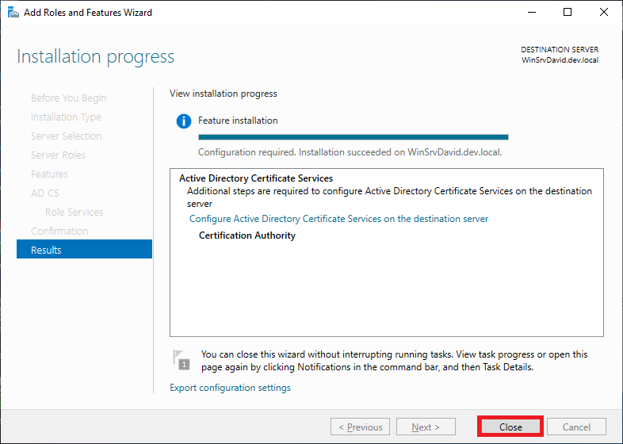Go to the Before You Begin step

(x=68, y=98)
